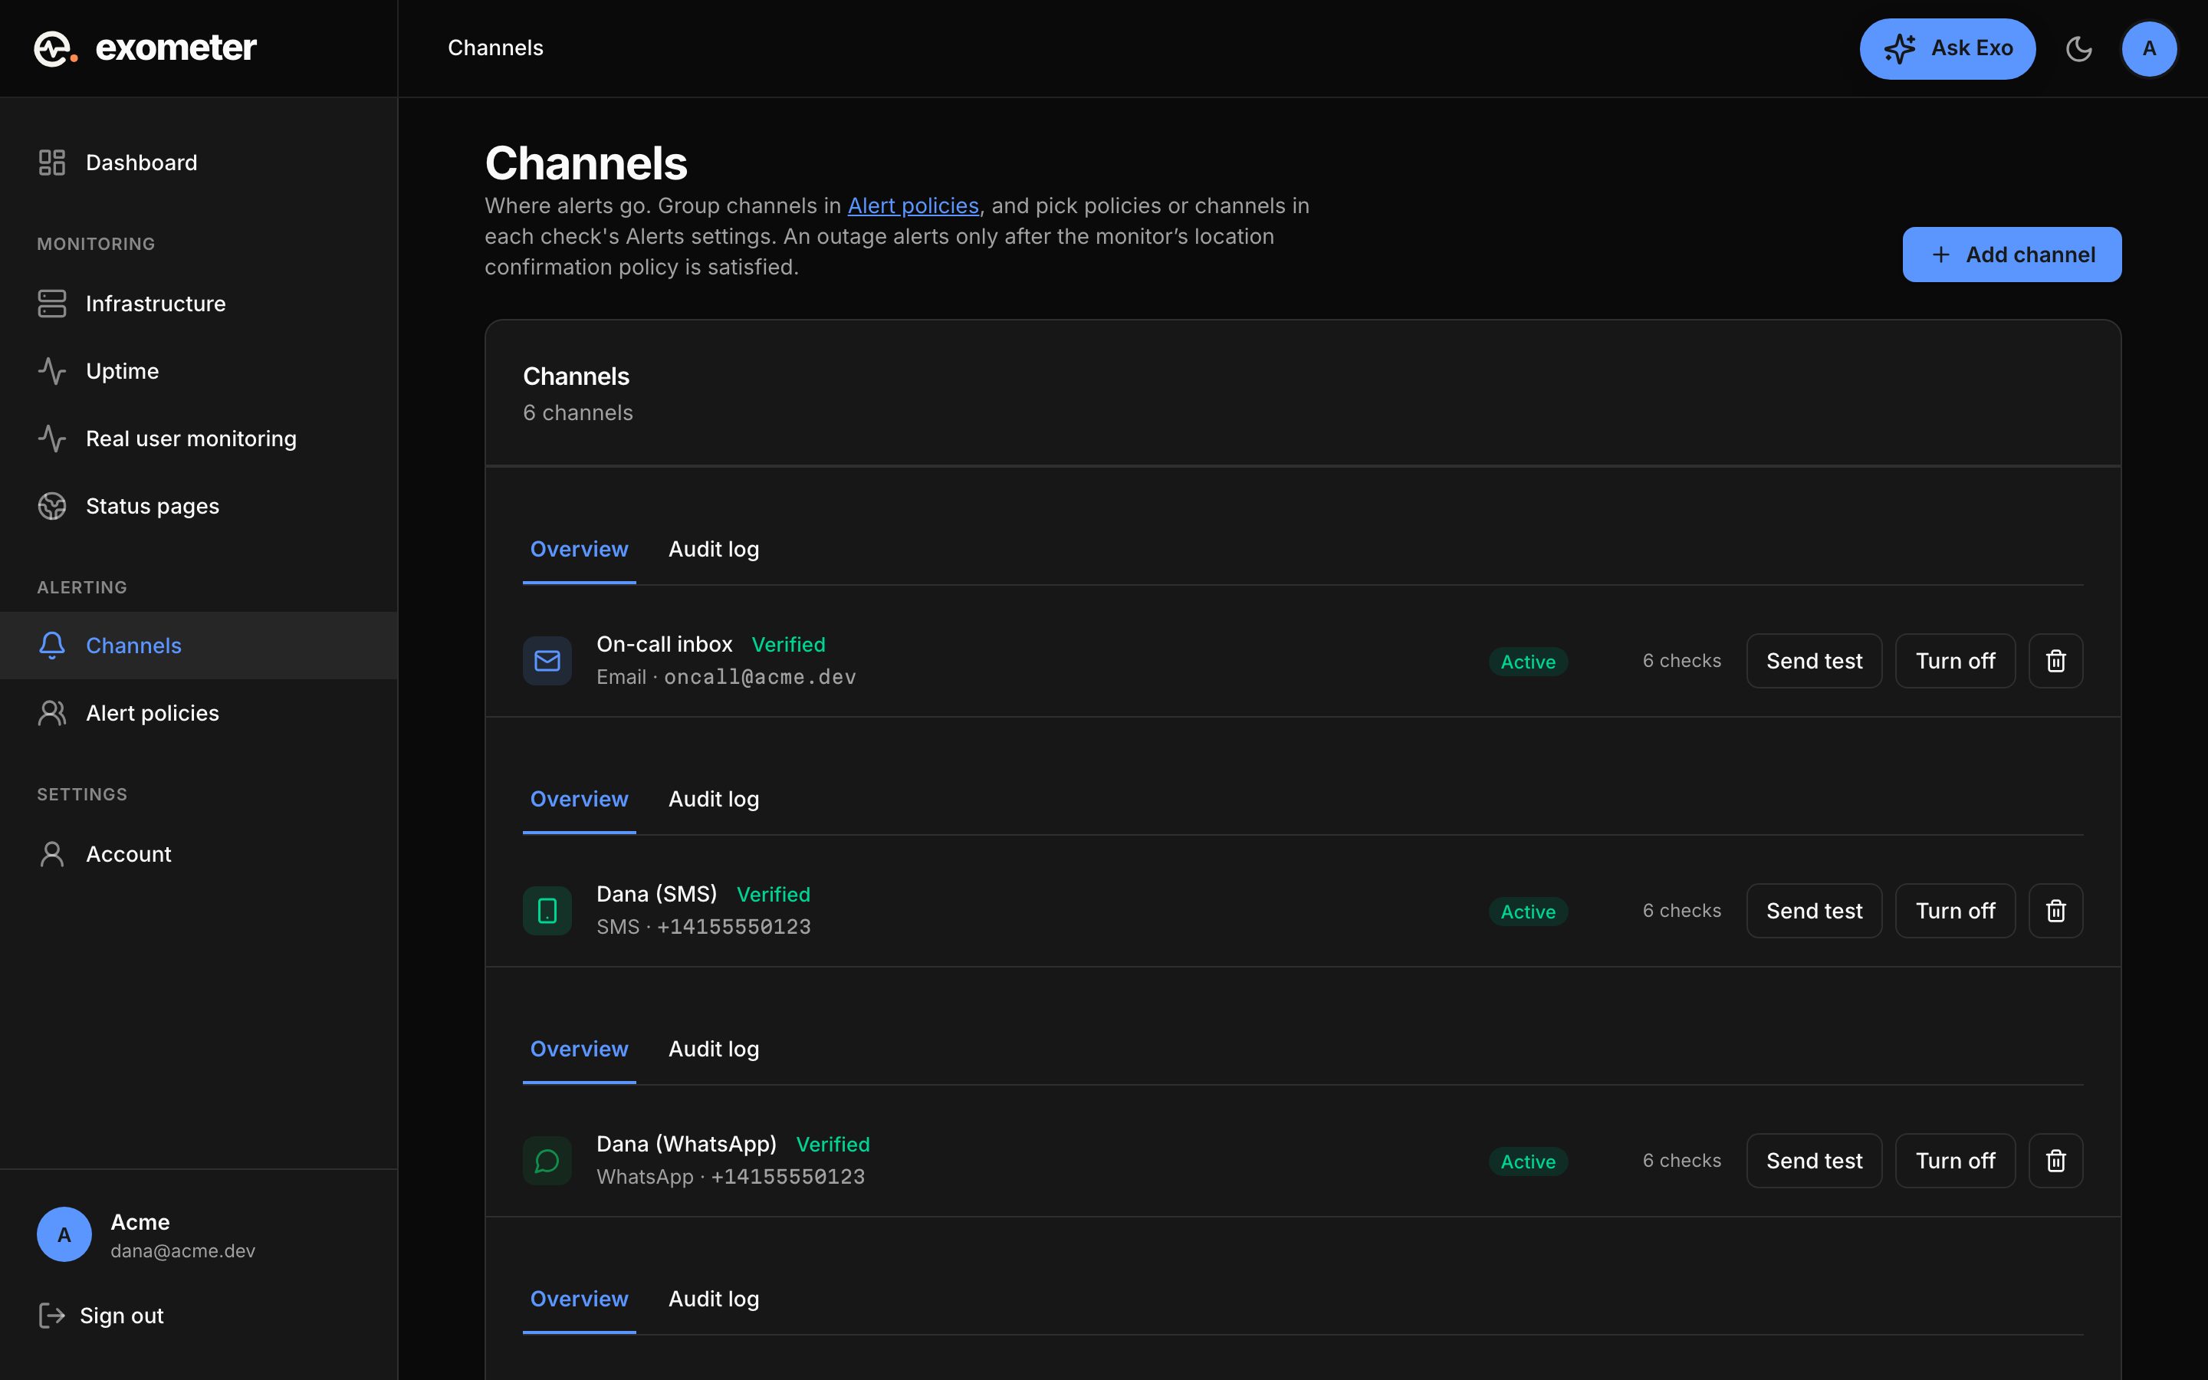Click the Alert policies people icon
The width and height of the screenshot is (2208, 1380).
pos(52,713)
